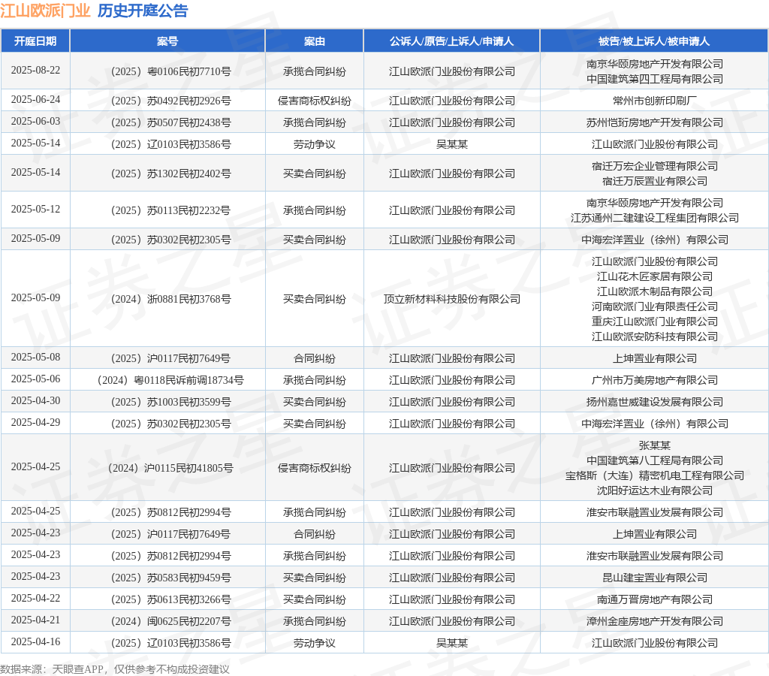
Task: Select the date 2025-05-06
Action: coord(35,379)
